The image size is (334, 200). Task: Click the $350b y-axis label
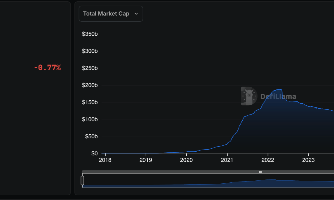(90, 34)
